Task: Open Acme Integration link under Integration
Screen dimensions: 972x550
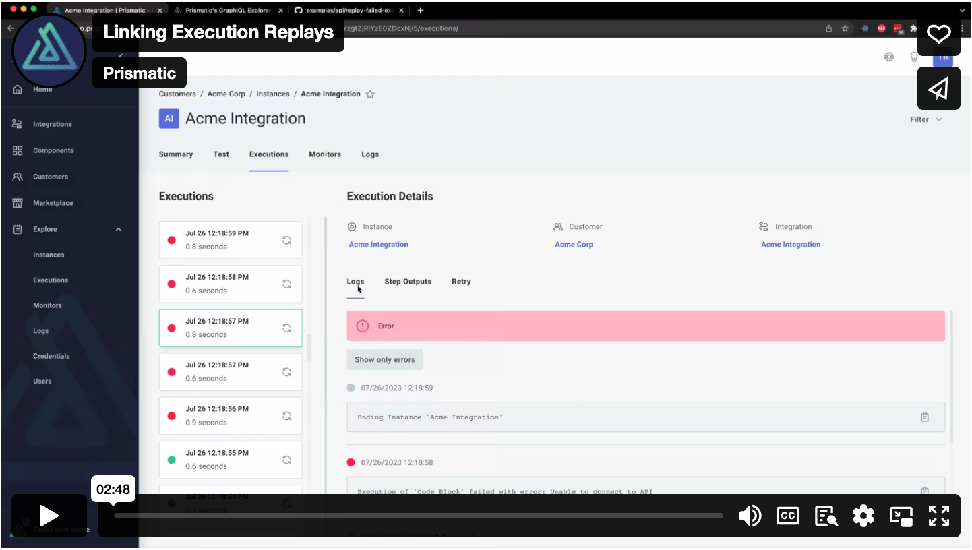Action: [x=791, y=245]
